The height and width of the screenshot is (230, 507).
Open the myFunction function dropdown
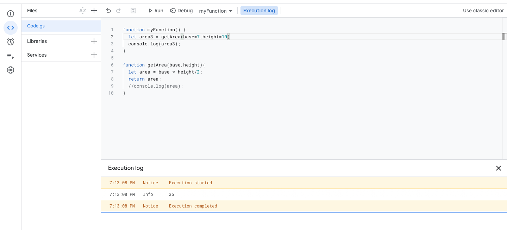coord(216,11)
